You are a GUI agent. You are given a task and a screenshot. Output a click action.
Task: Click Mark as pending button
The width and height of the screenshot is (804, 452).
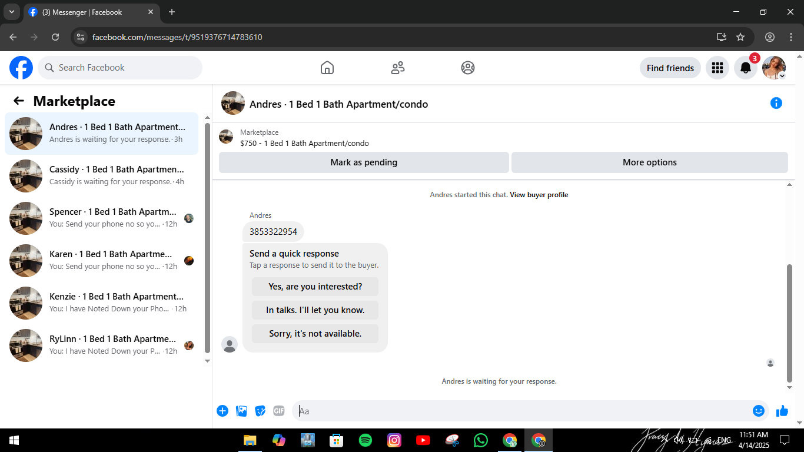pos(364,162)
